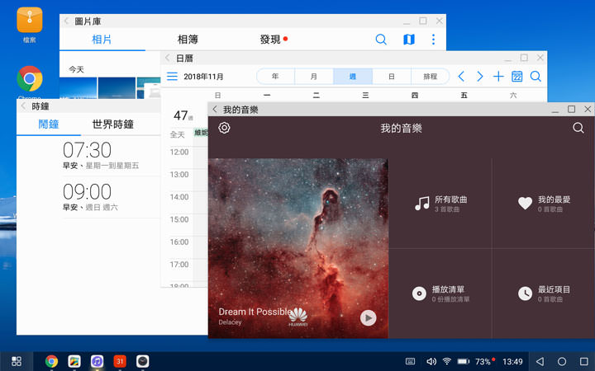Viewport: 595px width, 371px height.
Task: Open the app launcher in taskbar
Action: [x=17, y=361]
